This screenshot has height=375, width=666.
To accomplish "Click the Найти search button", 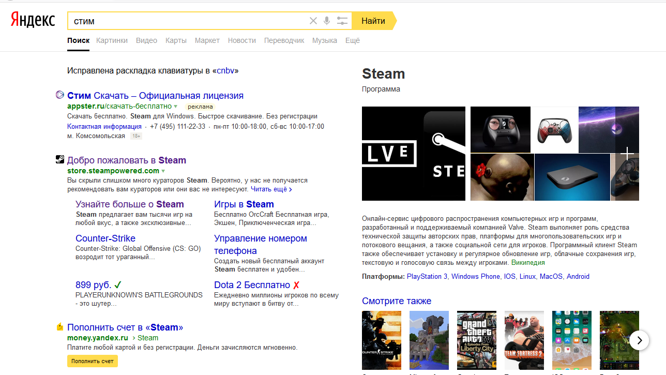I will click(x=373, y=21).
